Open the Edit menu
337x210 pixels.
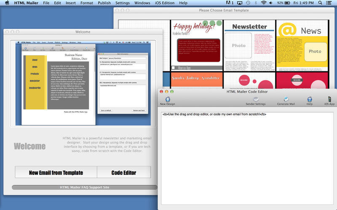(x=57, y=3)
